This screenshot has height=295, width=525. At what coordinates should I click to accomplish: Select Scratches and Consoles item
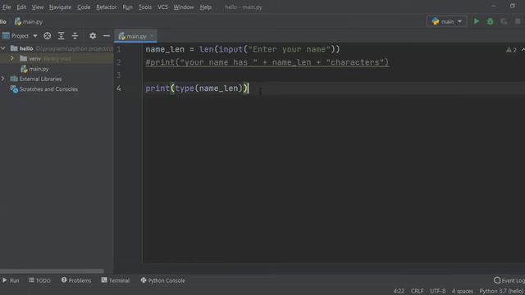point(44,89)
